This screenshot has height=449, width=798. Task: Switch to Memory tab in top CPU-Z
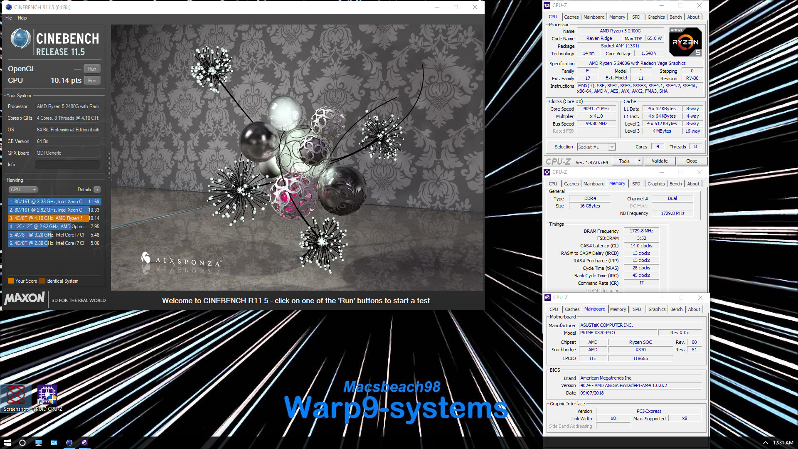coord(617,17)
